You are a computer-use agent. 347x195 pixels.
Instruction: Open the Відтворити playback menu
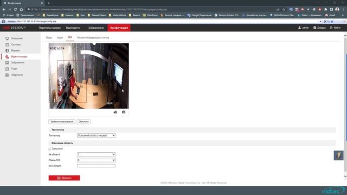[x=73, y=28]
